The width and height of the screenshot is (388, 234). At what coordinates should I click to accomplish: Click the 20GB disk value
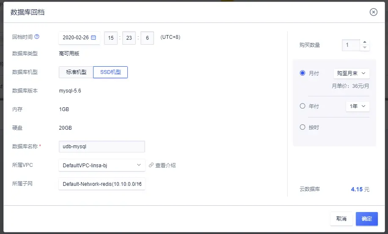click(65, 128)
